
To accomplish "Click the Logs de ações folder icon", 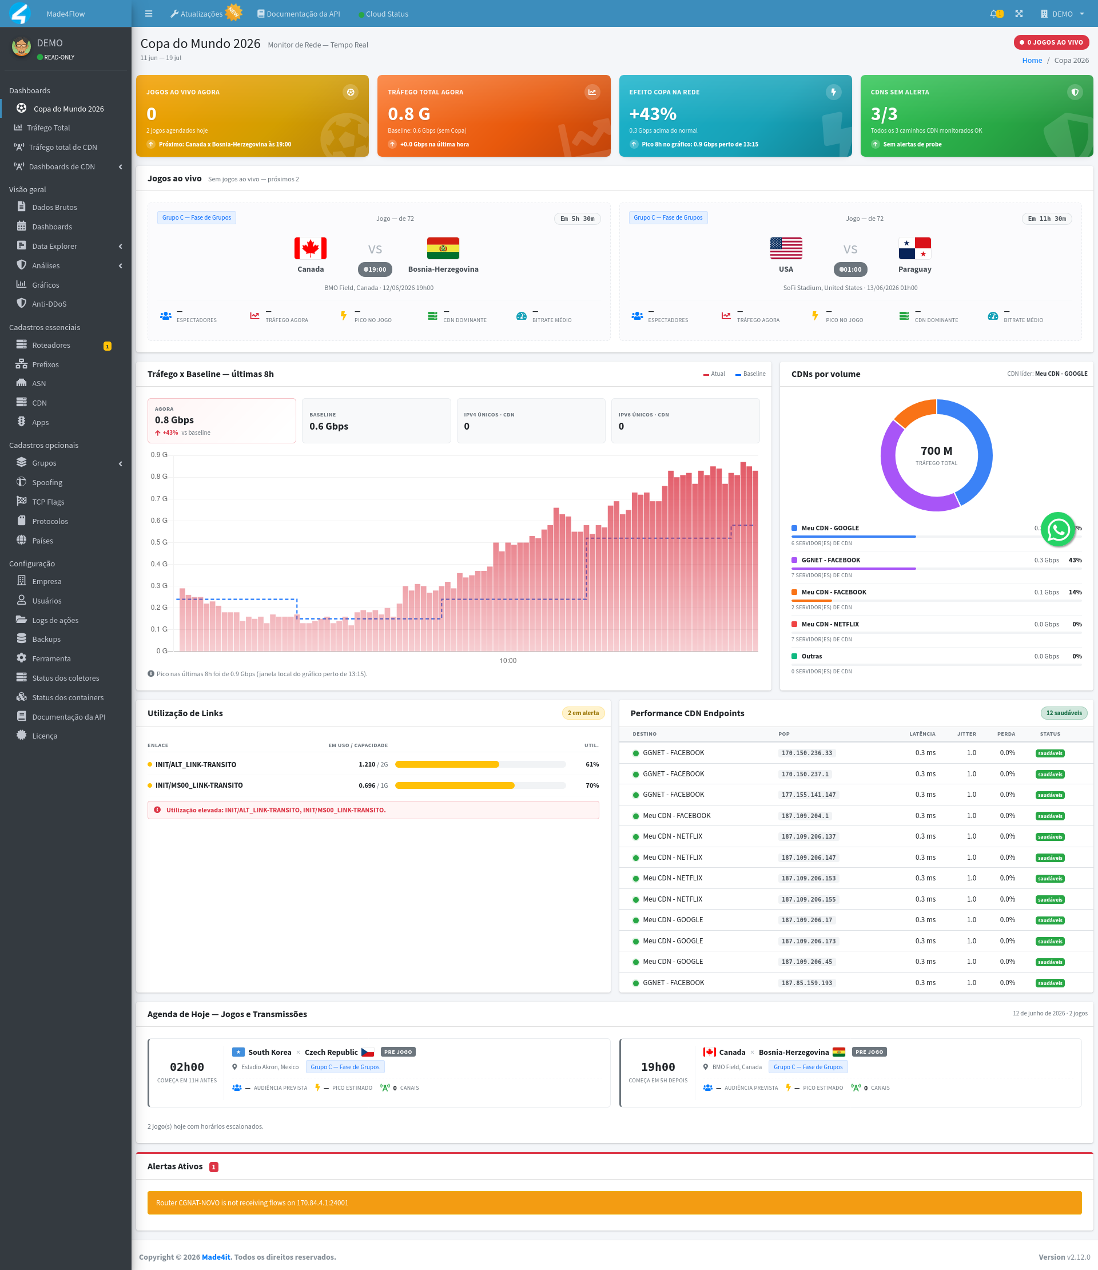I will pyautogui.click(x=22, y=620).
